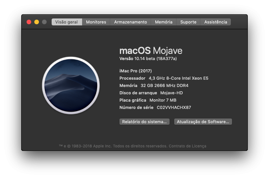The image size is (269, 179).
Task: Select serial number C02VVHACHX87
Action: coord(174,107)
